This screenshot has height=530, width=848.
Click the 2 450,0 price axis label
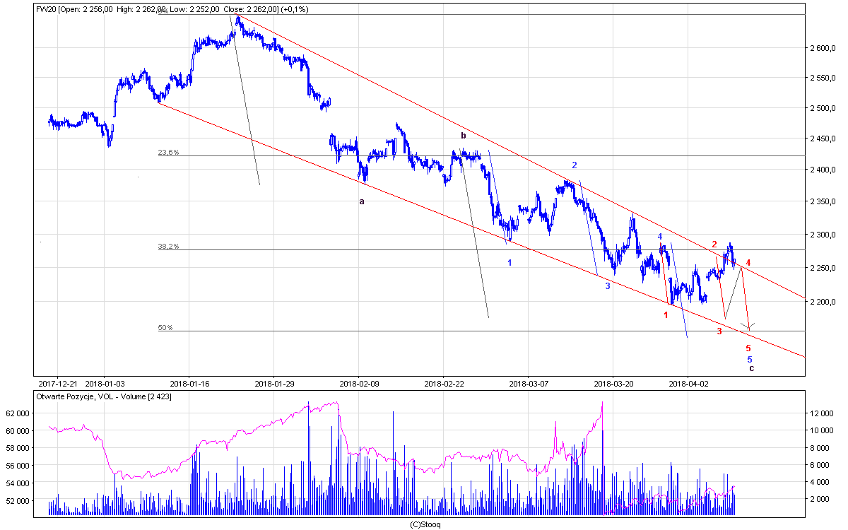tap(823, 139)
